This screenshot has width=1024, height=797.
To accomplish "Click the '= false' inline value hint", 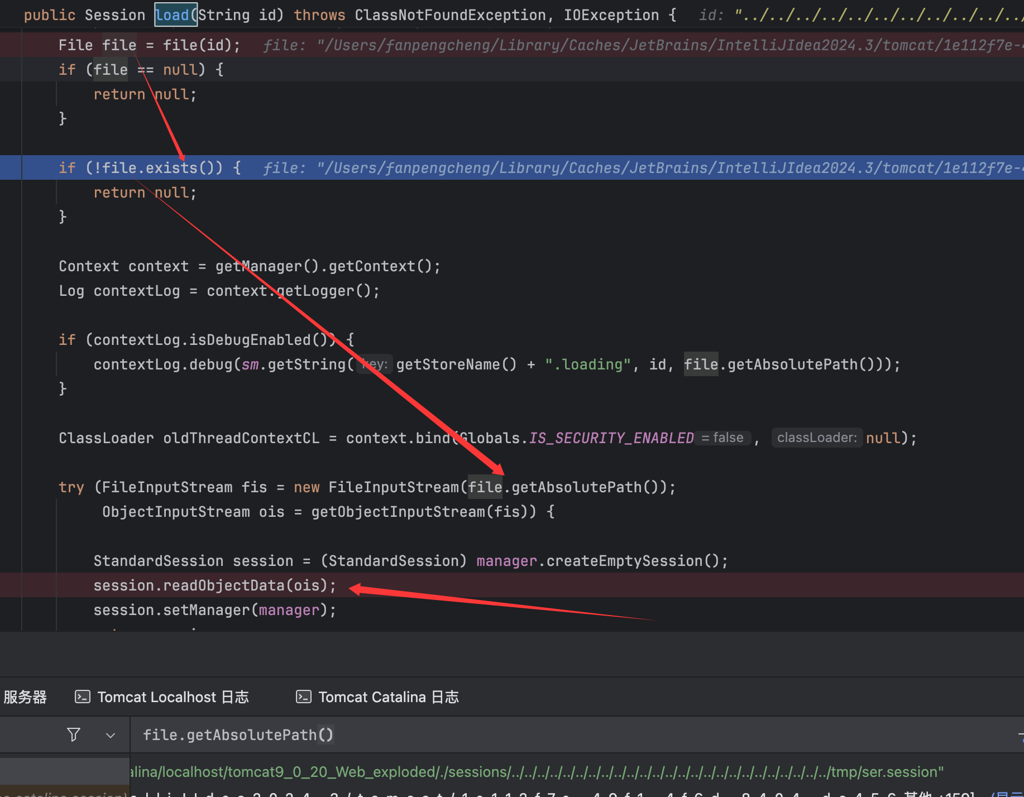I will click(722, 438).
